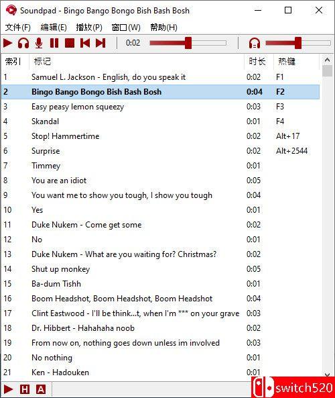
Task: Stop playback with the square stop icon
Action: click(70, 43)
